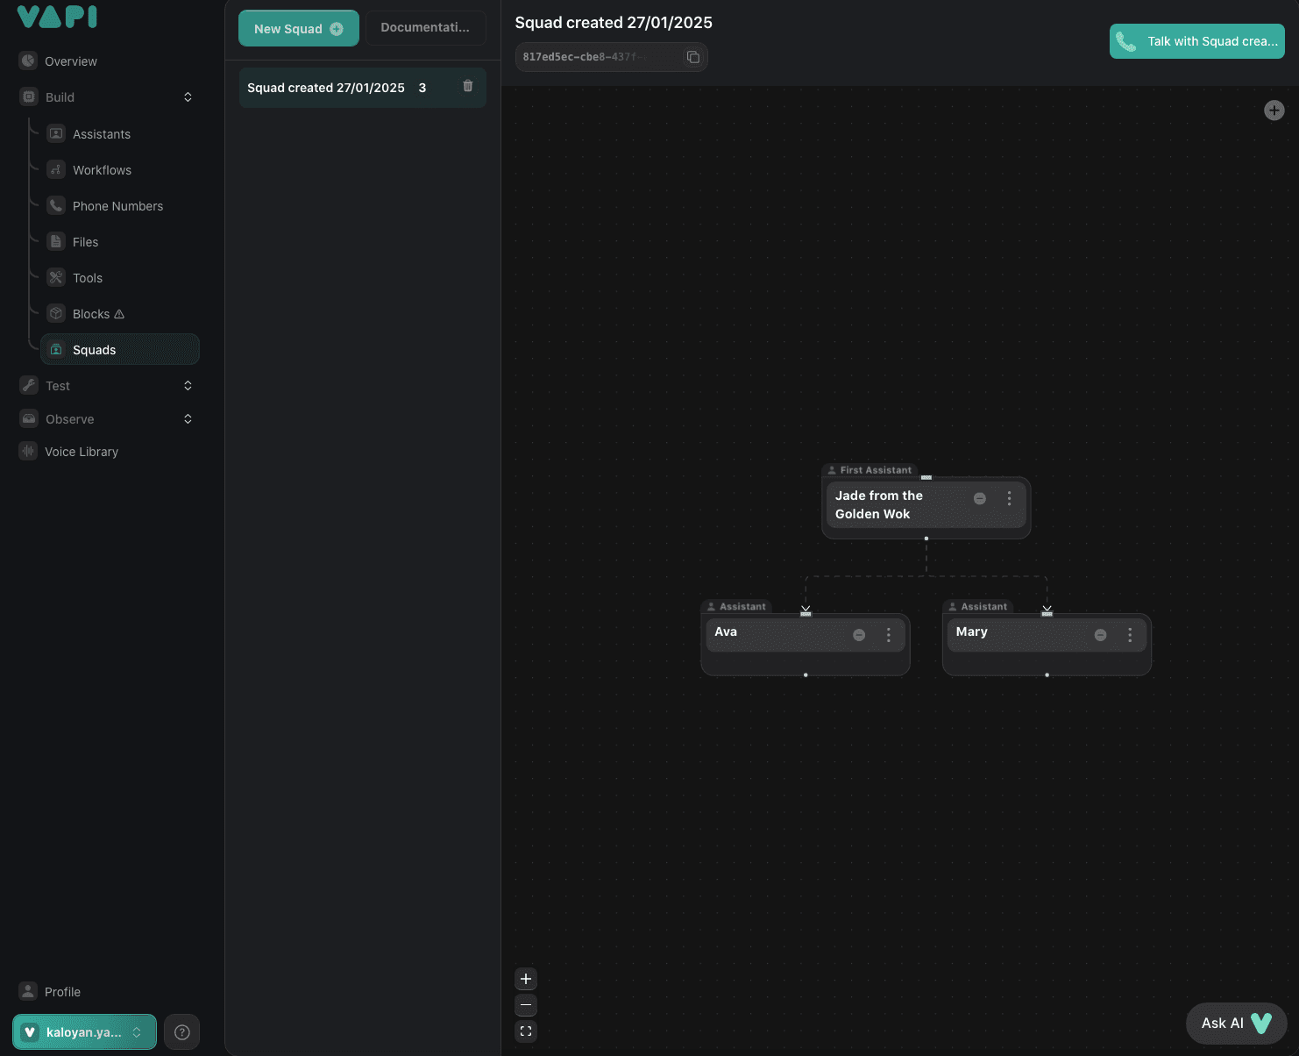Screen dimensions: 1299x1056
Task: Create a New Squad
Action: pyautogui.click(x=298, y=29)
